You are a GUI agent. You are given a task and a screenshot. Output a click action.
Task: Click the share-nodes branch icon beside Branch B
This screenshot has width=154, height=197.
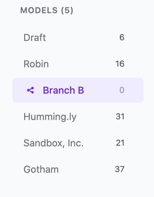click(x=30, y=90)
